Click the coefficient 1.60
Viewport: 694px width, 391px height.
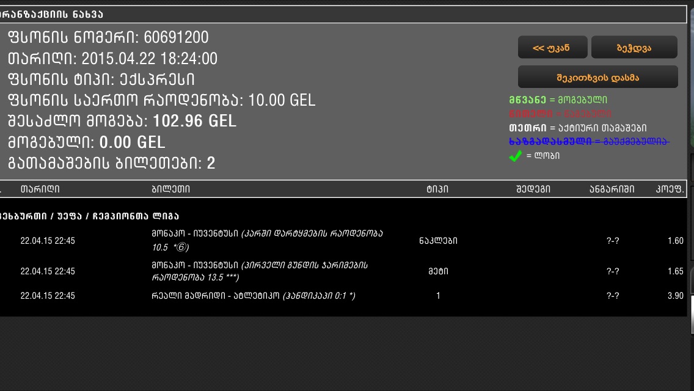(x=676, y=241)
